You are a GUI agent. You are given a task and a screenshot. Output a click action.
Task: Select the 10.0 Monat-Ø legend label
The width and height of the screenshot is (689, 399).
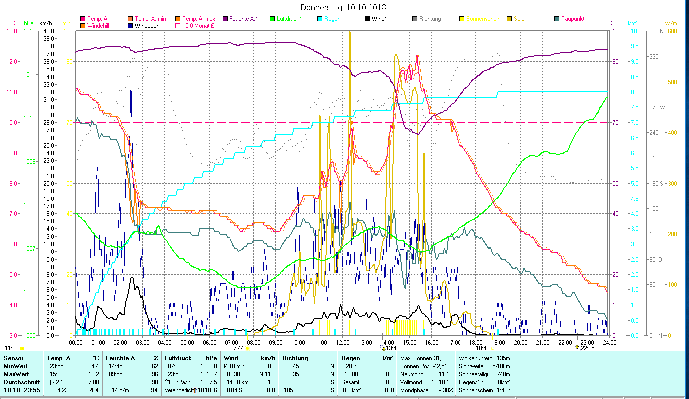point(198,25)
